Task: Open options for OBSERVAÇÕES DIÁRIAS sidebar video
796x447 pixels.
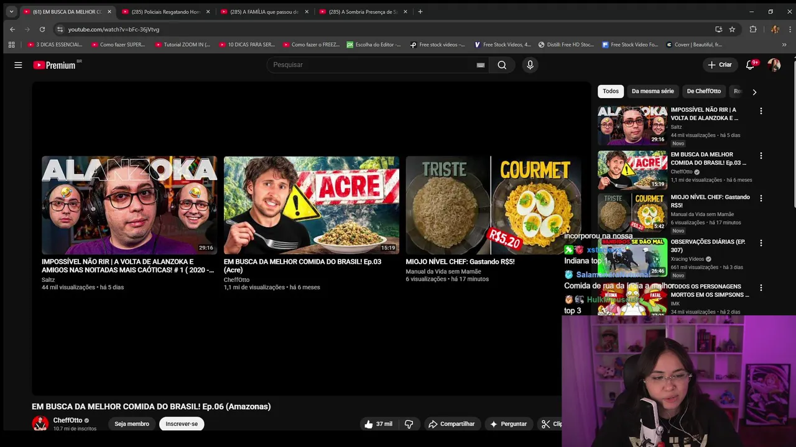Action: [x=761, y=243]
